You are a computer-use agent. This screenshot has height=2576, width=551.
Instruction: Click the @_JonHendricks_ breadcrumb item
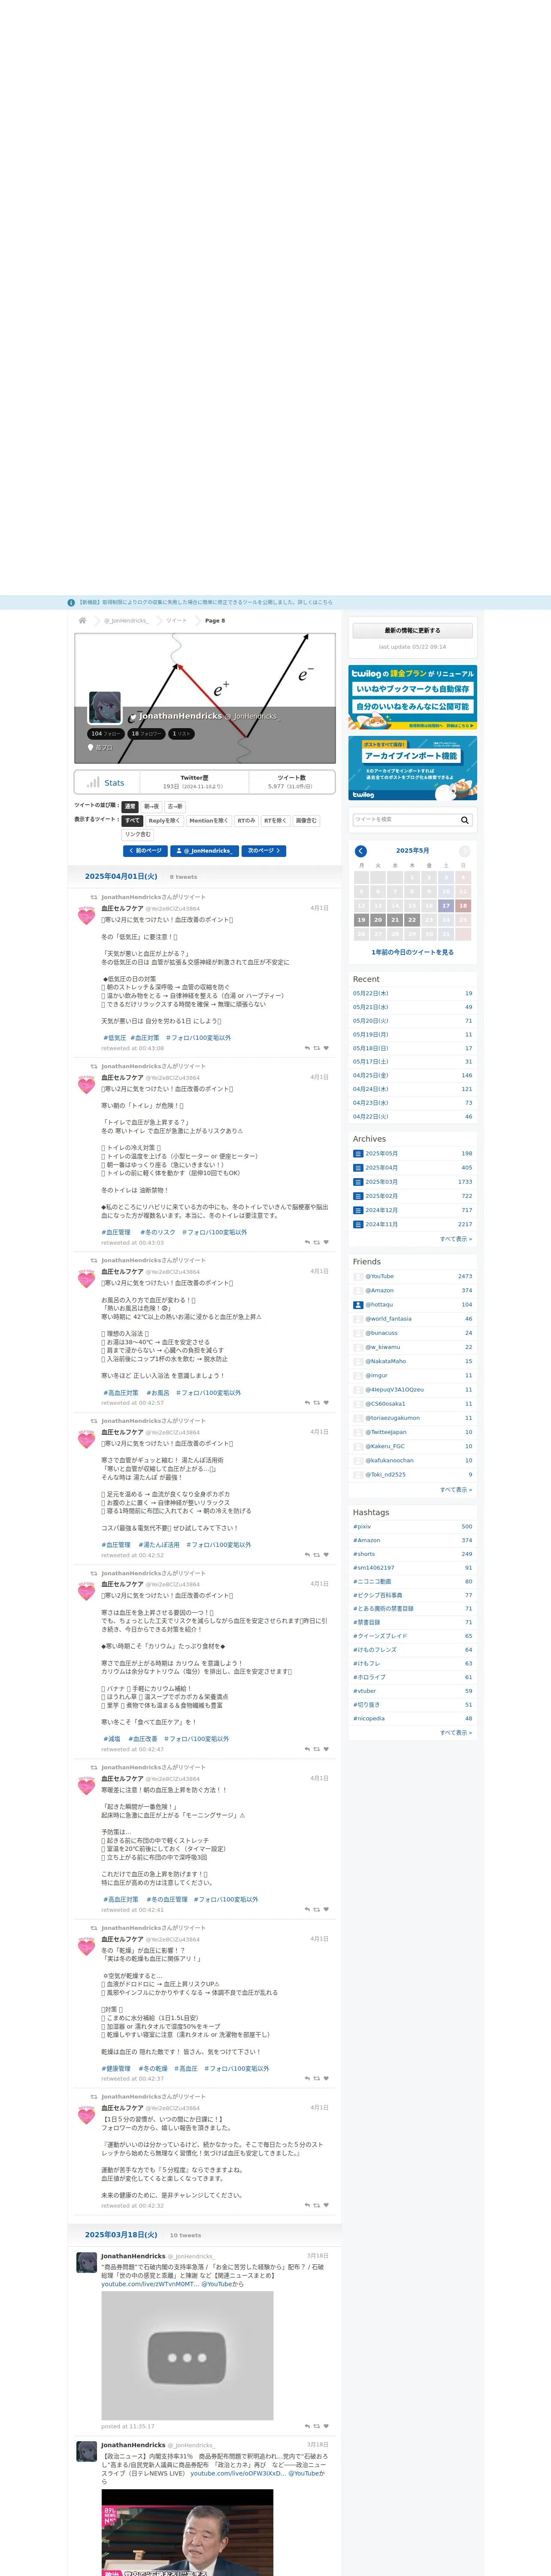126,620
